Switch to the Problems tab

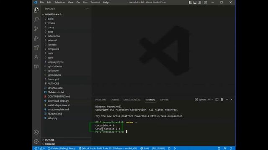100,100
